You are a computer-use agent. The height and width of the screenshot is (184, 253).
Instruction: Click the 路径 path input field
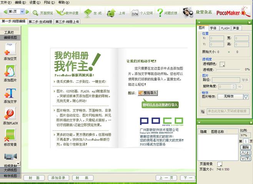click(226, 80)
